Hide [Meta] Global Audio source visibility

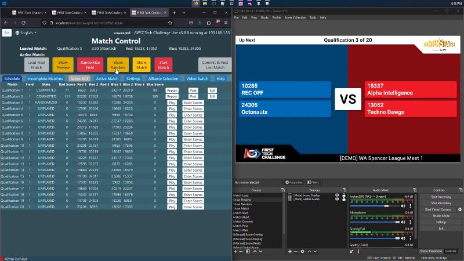337,199
